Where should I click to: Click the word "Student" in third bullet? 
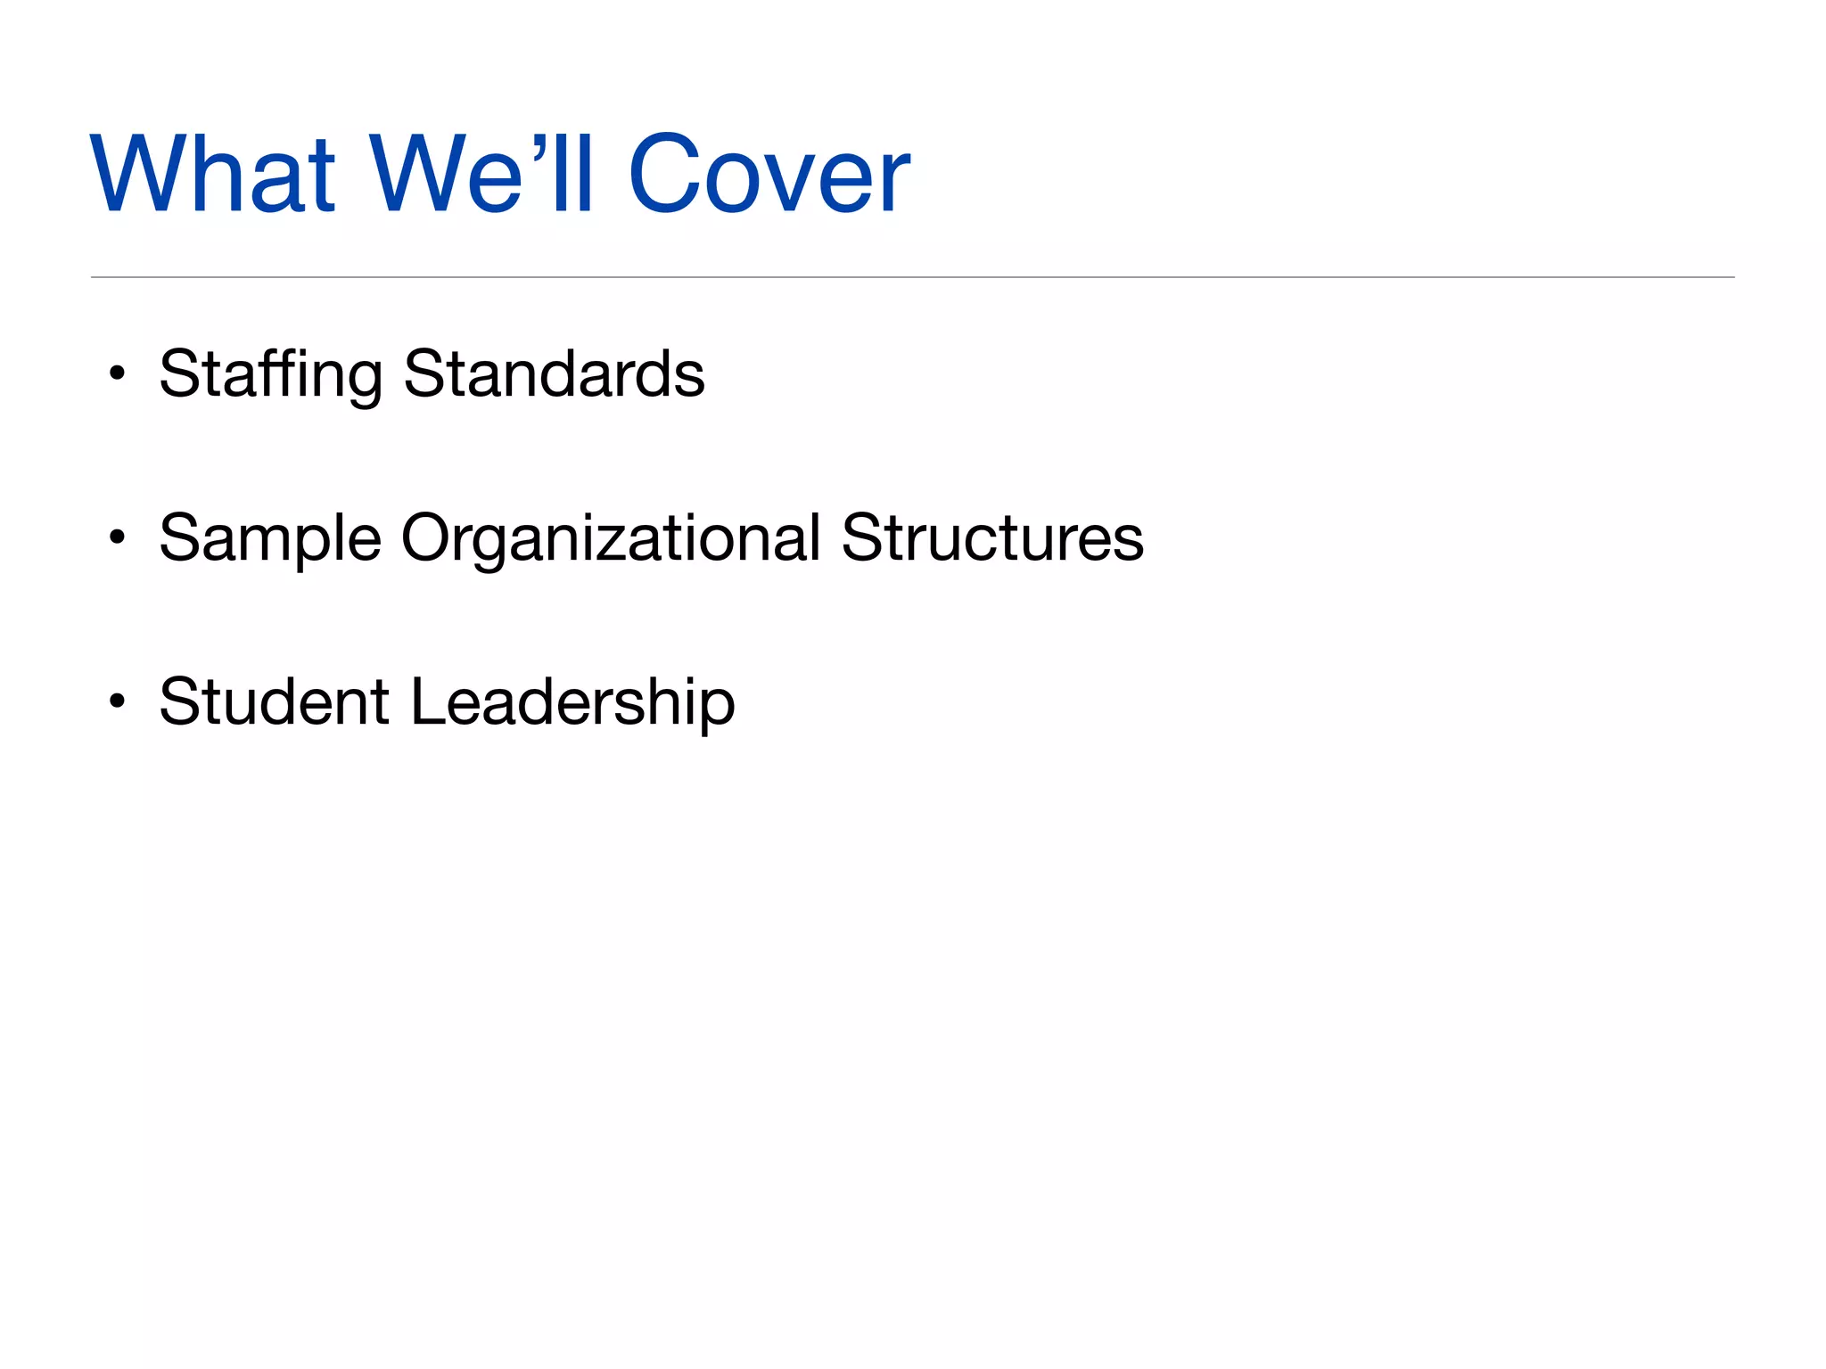pyautogui.click(x=274, y=701)
